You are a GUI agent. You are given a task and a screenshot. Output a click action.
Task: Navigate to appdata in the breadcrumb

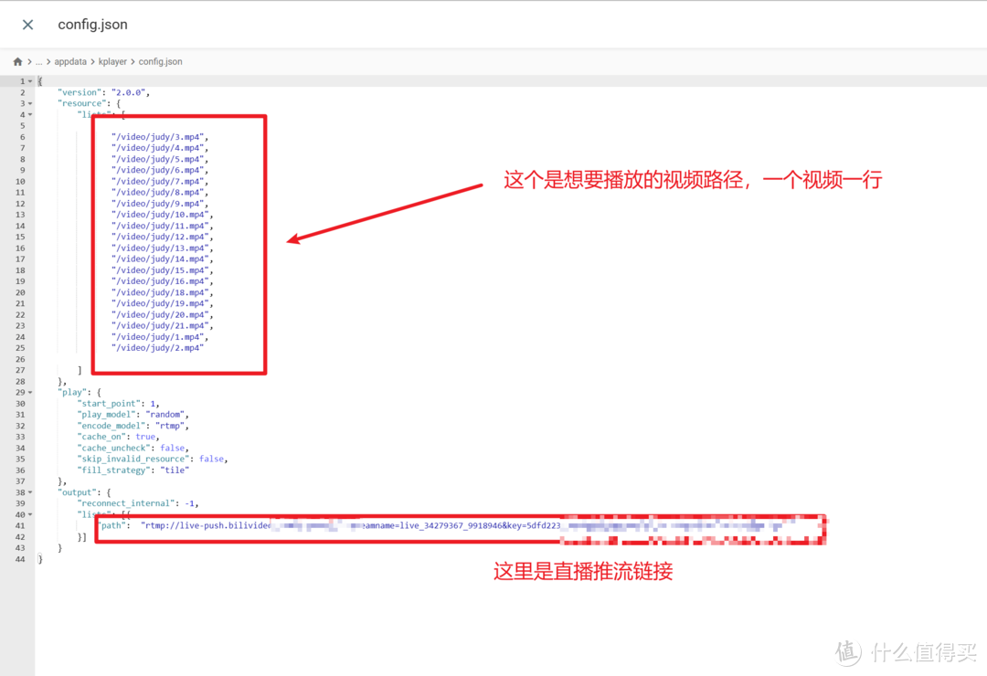(70, 62)
